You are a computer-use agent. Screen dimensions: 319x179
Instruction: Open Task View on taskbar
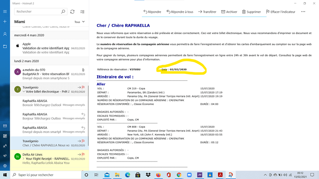[96, 175]
